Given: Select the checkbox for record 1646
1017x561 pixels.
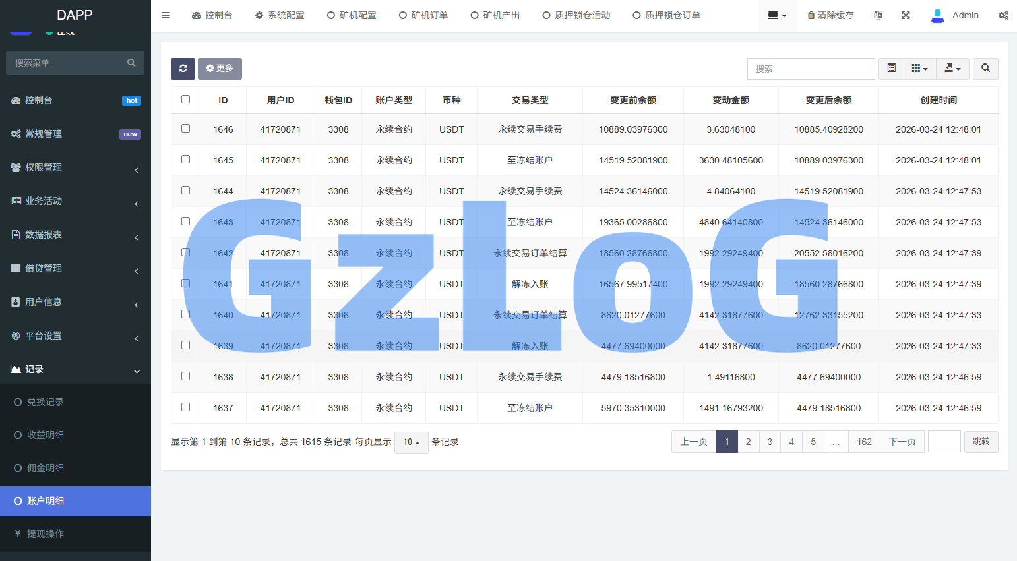Looking at the screenshot, I should point(185,128).
